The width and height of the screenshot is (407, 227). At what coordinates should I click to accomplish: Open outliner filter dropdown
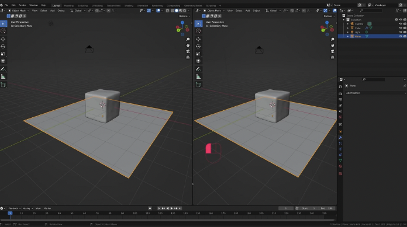(x=398, y=11)
